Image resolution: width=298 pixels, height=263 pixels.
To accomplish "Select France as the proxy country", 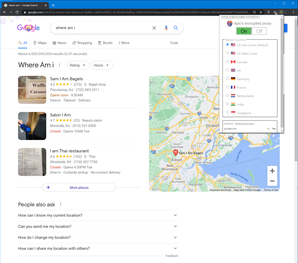I will 228,87.
